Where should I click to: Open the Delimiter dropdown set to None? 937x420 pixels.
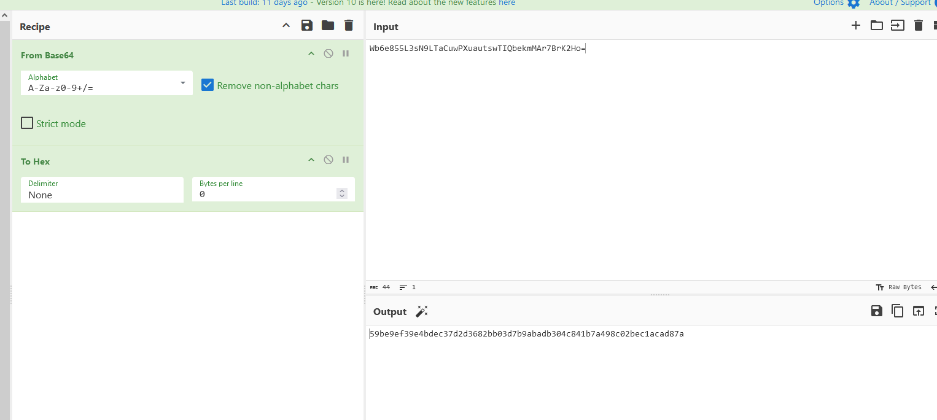102,190
